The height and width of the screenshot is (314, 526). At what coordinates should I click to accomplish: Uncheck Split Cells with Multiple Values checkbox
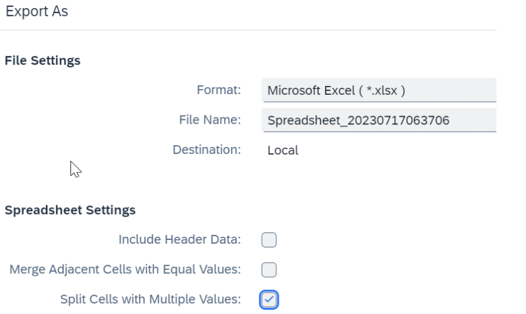(x=269, y=300)
